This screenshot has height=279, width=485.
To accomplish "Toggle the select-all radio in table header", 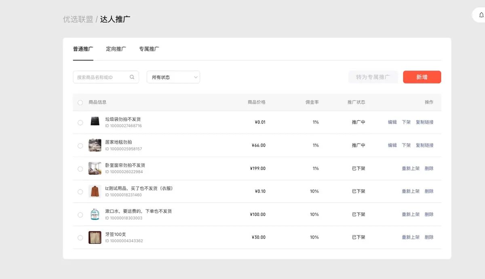I will (x=80, y=103).
